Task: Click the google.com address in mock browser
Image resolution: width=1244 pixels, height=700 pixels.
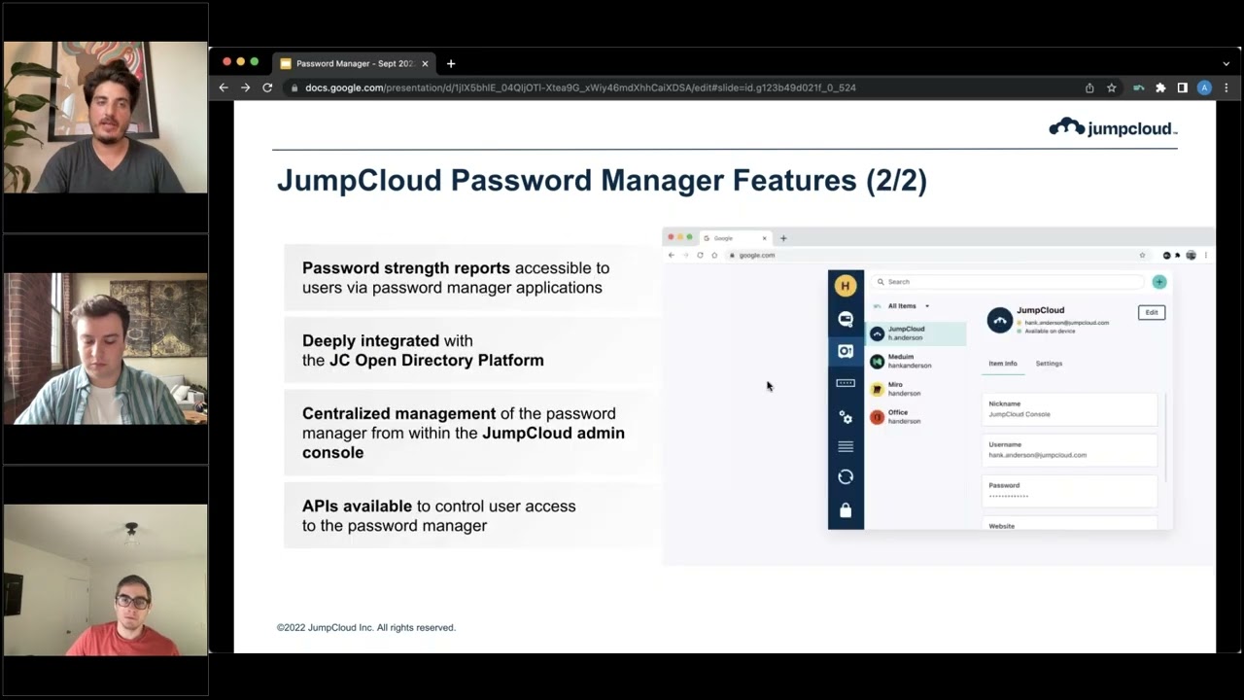Action: point(756,256)
